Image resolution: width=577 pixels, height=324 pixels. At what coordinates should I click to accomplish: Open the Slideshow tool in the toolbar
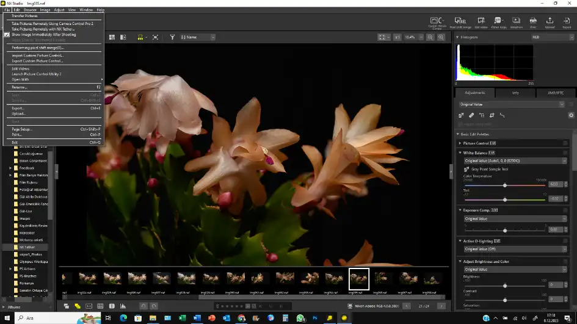click(516, 21)
